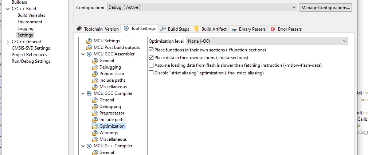Collapse the C/C++ Build tree node
This screenshot has width=368, height=155.
pyautogui.click(x=8, y=9)
